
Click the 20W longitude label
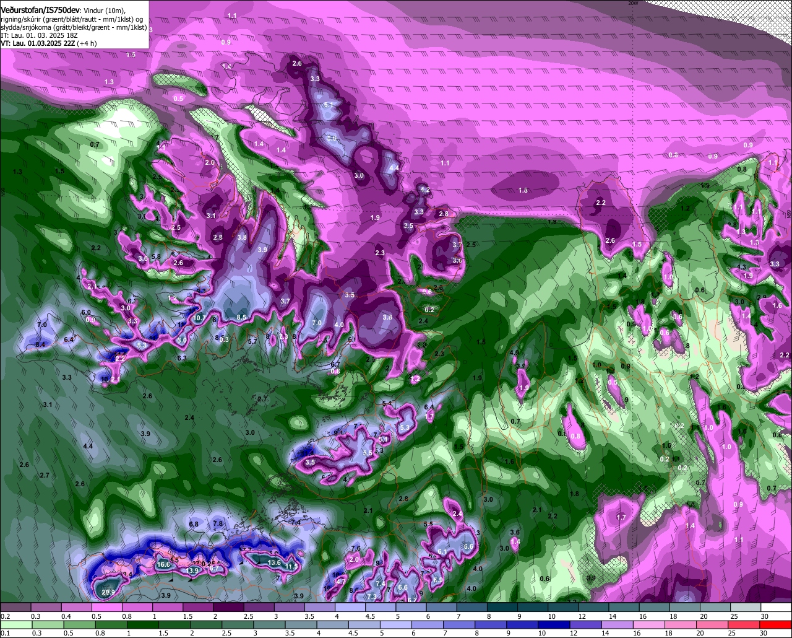pos(632,3)
